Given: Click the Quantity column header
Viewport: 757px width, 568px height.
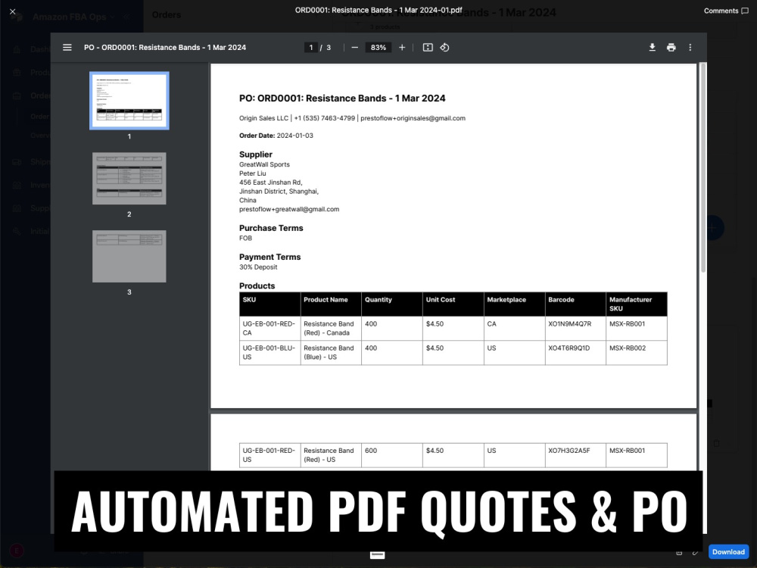Looking at the screenshot, I should pyautogui.click(x=392, y=304).
